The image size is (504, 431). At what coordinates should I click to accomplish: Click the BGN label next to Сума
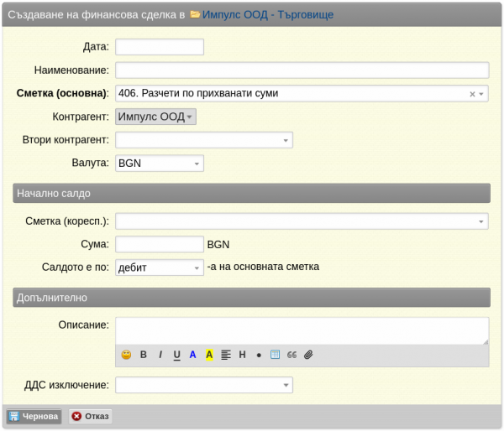coord(218,245)
